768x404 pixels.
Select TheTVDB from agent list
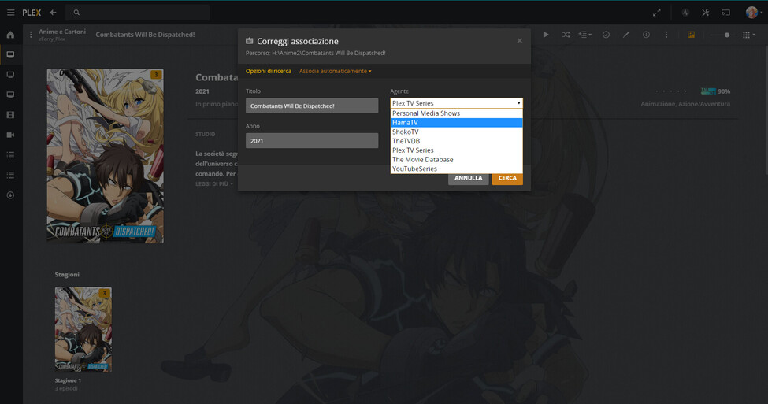click(x=457, y=141)
